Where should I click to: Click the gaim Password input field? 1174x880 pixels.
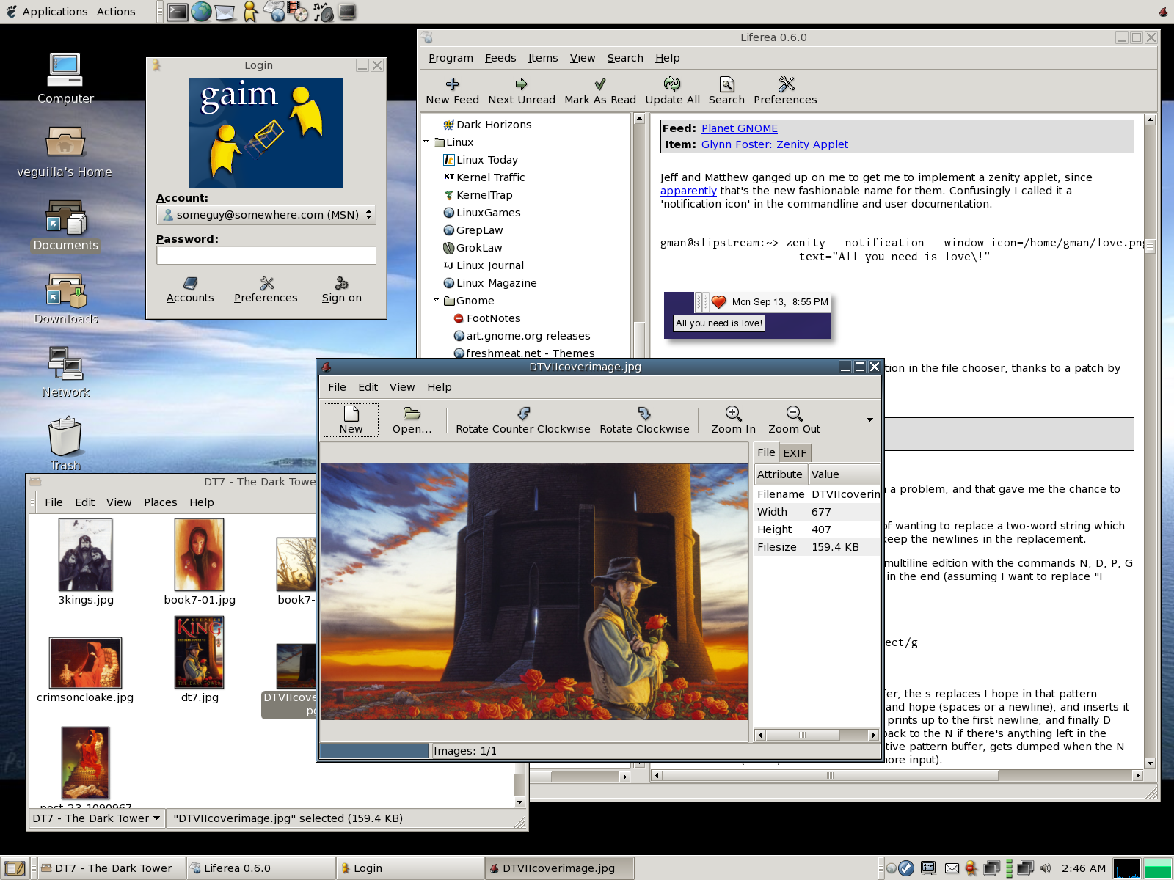266,255
